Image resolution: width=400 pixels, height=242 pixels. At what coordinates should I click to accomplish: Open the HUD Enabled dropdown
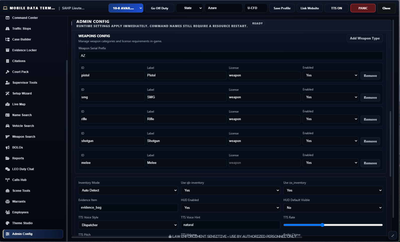pyautogui.click(x=231, y=208)
